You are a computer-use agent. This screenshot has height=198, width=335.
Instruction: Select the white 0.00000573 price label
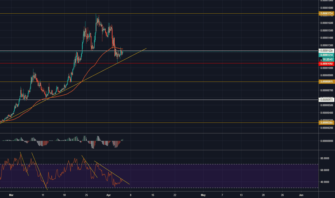click(x=326, y=100)
